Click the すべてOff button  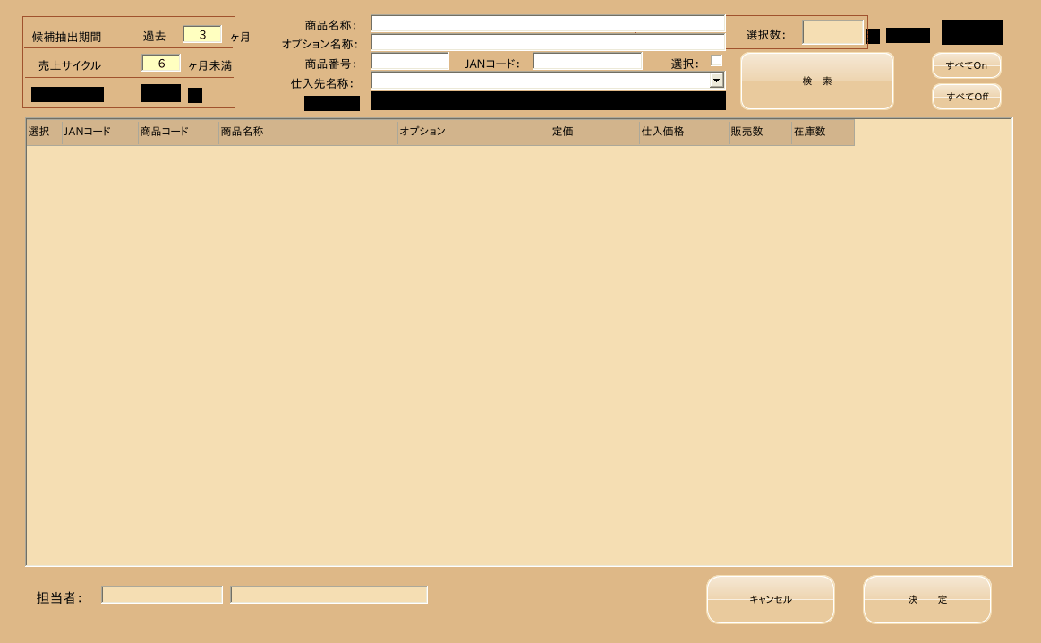pos(966,97)
